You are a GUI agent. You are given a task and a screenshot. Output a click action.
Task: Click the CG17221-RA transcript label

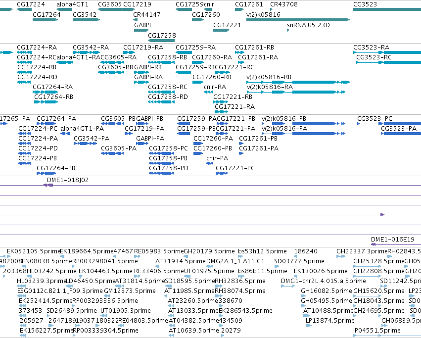[234, 107]
